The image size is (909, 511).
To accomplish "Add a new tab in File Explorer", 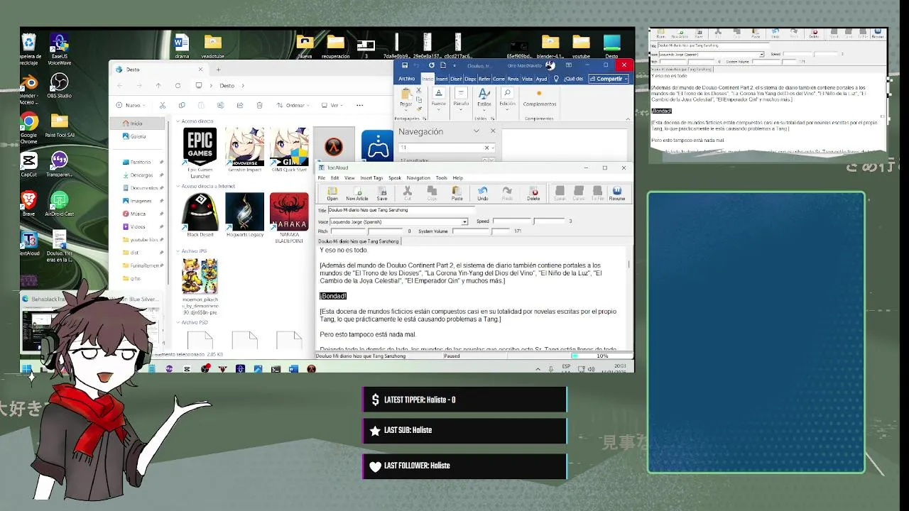I will [218, 70].
